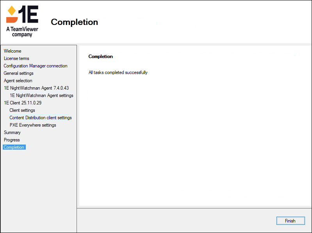
Task: Open 1E NightWatchman Agent settings sub-item
Action: pyautogui.click(x=41, y=95)
